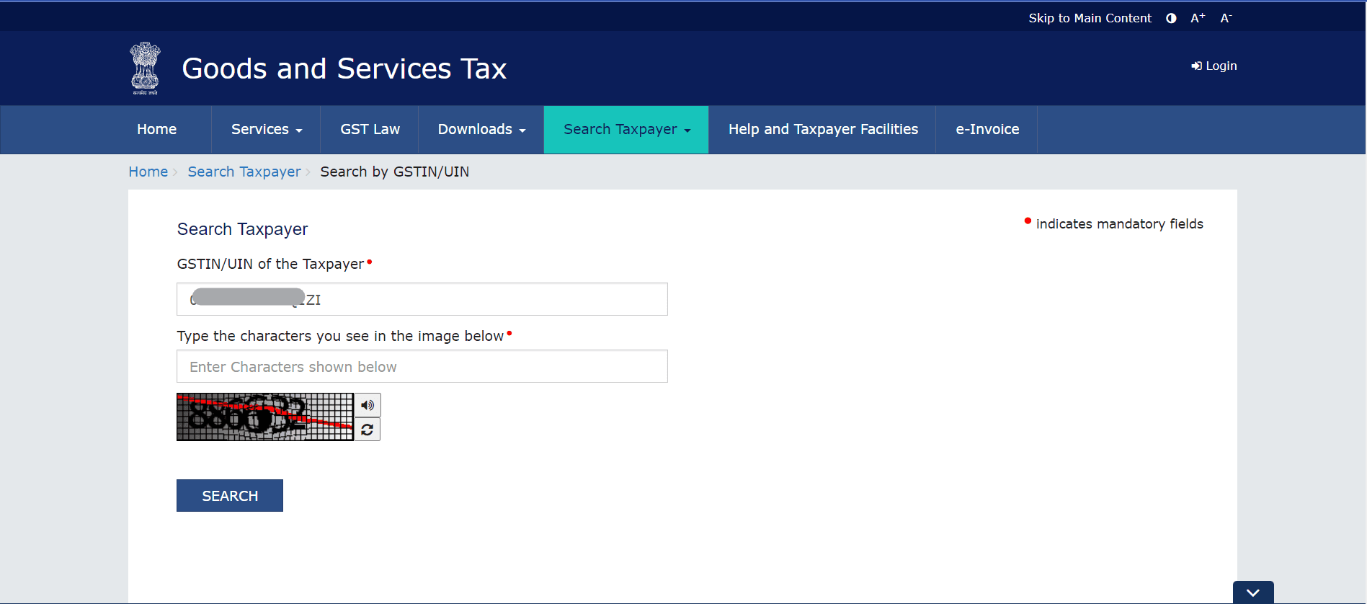Screen dimensions: 1367x604
Task: Click the national emblem logo
Action: 145,68
